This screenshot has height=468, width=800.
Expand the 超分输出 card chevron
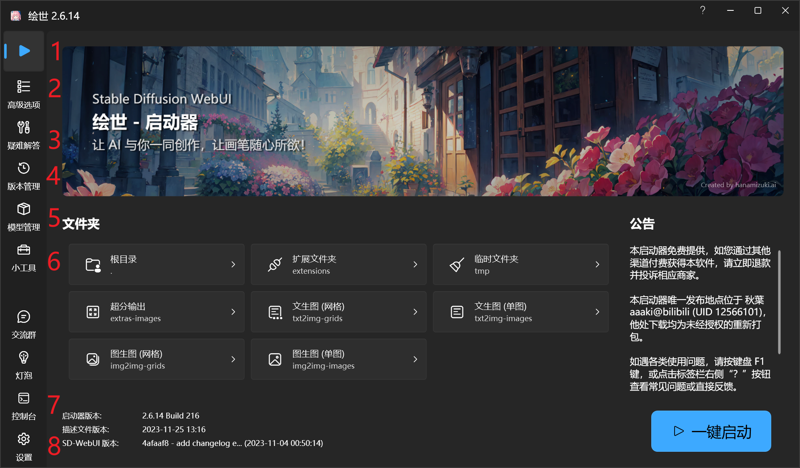233,312
